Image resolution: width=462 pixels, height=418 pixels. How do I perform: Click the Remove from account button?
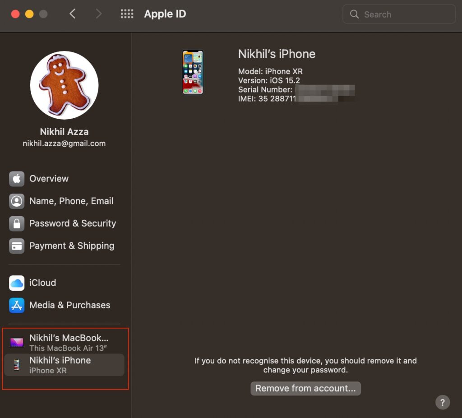305,388
